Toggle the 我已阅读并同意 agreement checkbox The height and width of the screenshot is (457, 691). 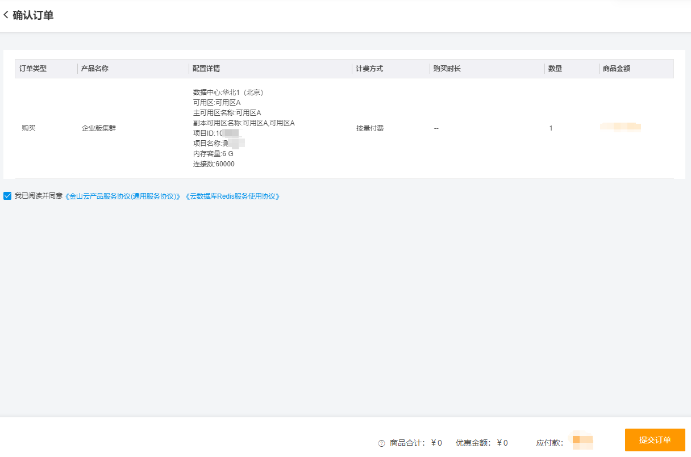7,196
